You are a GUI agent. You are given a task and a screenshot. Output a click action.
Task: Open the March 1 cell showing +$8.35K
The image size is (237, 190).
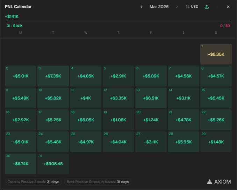click(x=216, y=54)
